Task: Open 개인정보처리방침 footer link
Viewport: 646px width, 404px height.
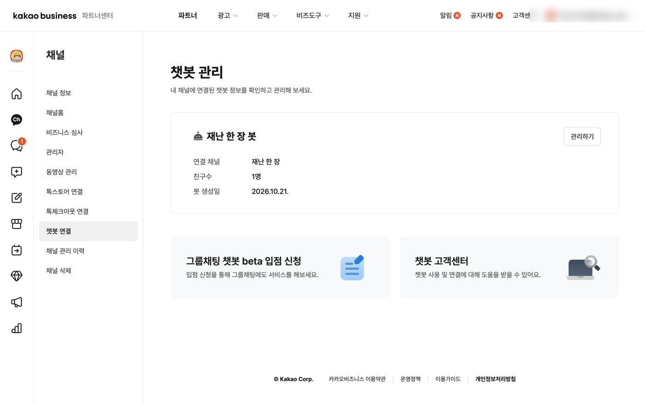Action: click(x=496, y=379)
